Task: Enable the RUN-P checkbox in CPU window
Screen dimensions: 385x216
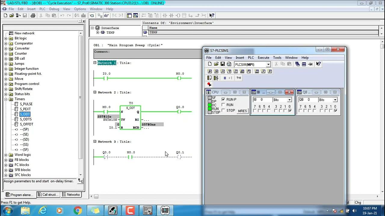Action: click(223, 99)
